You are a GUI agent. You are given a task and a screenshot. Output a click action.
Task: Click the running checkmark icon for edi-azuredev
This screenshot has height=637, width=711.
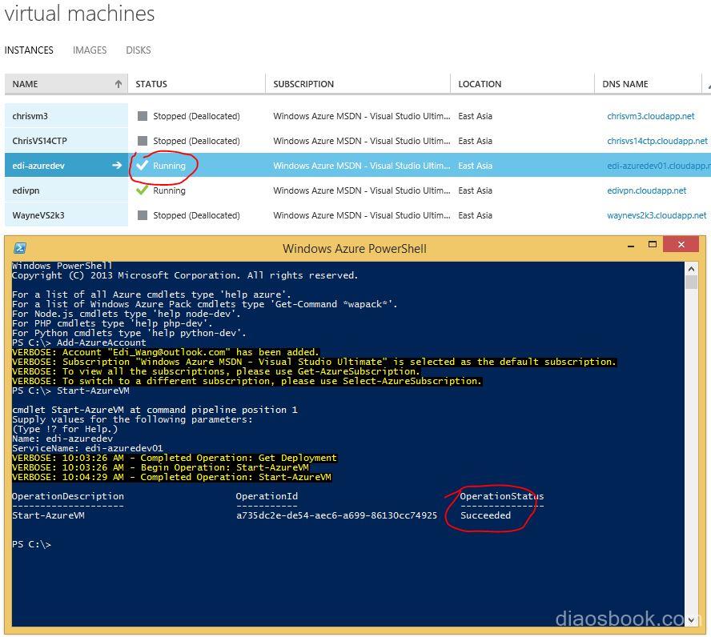[x=143, y=165]
